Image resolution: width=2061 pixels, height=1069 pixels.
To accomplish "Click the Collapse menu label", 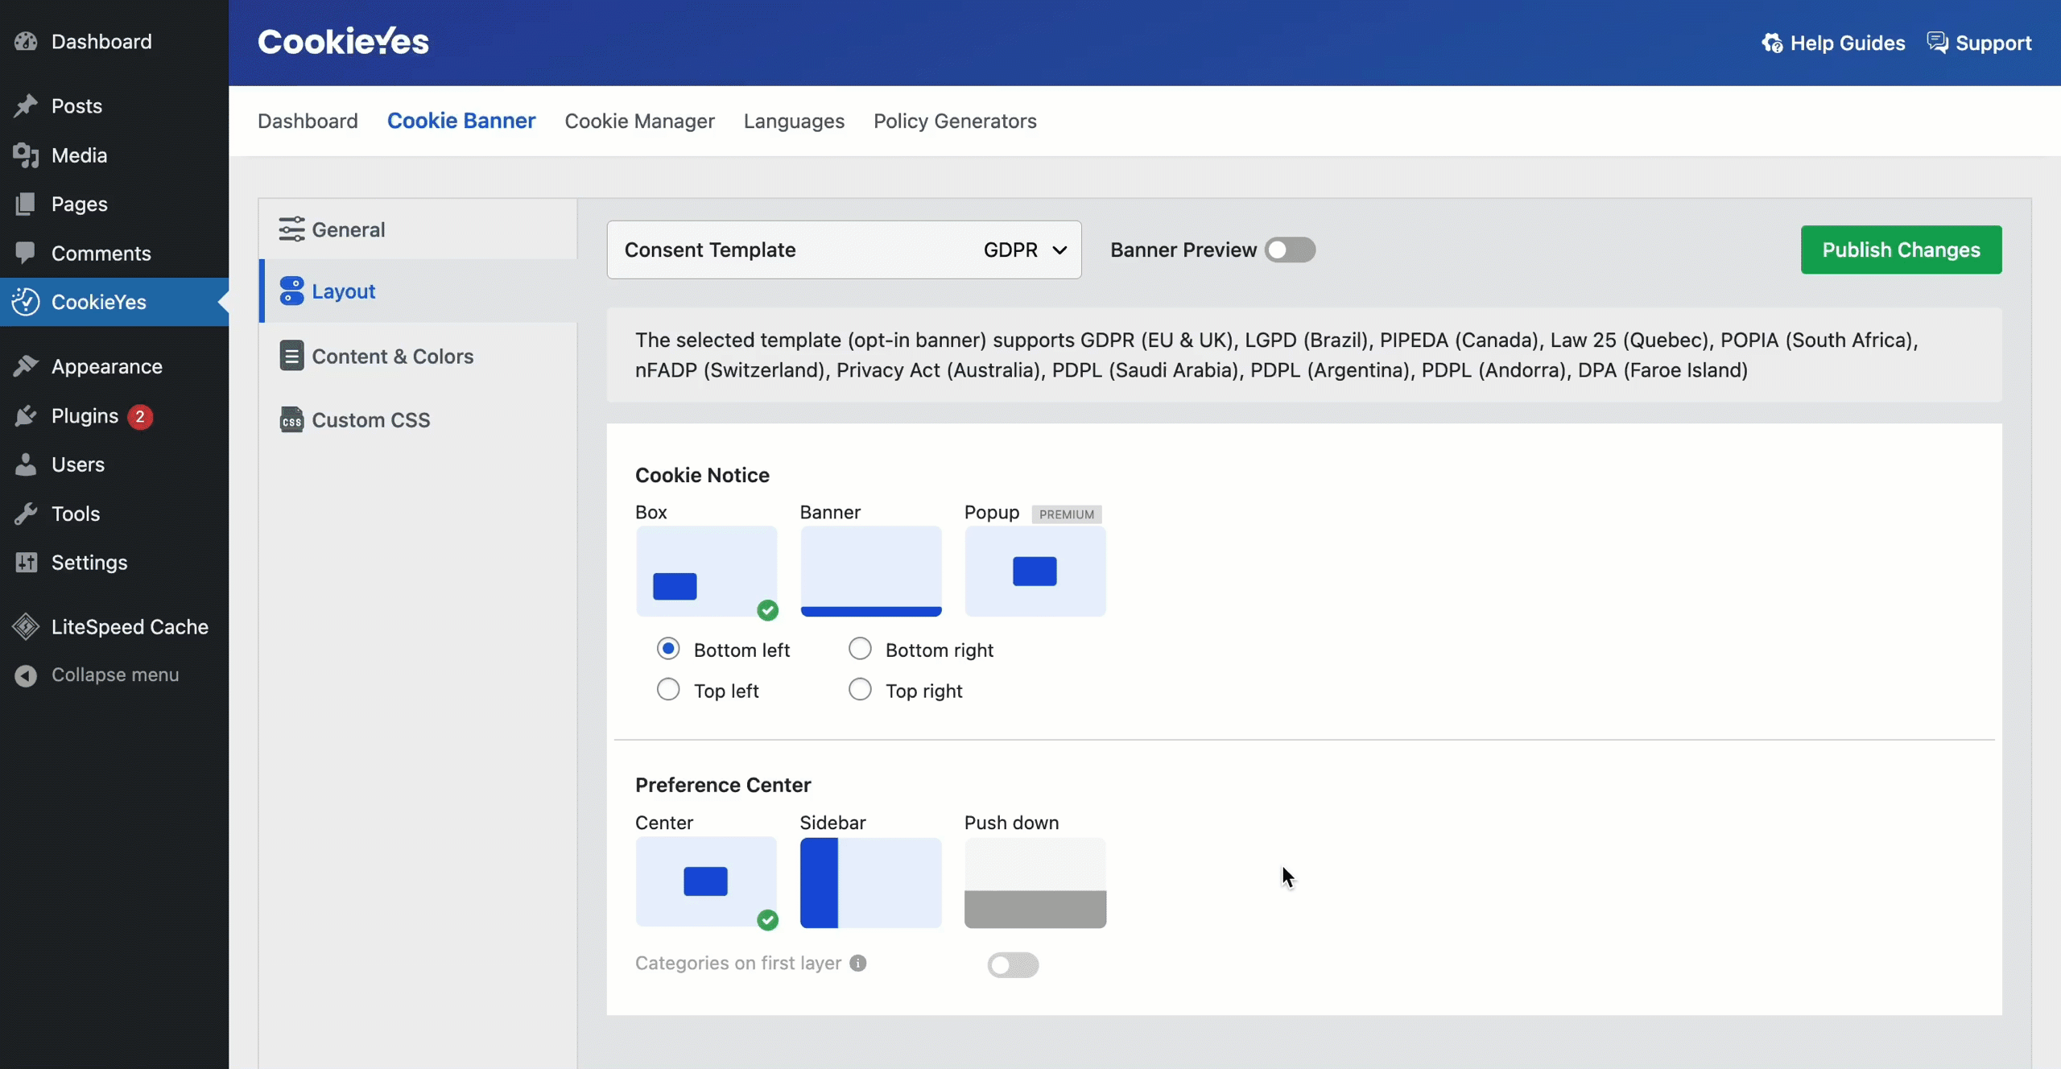I will [115, 675].
